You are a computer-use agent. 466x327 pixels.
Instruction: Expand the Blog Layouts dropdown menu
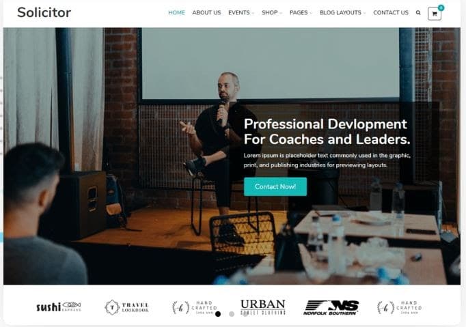click(342, 13)
